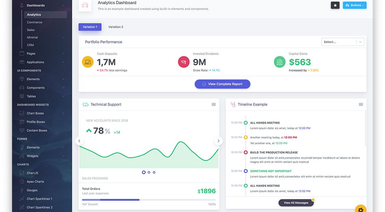Click the Invested Dividents graduation cap icon
Viewport: 385px width, 212px height.
point(184,62)
